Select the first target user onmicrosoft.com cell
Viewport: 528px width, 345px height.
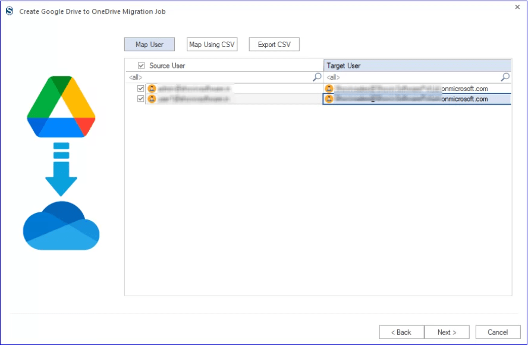pyautogui.click(x=417, y=89)
